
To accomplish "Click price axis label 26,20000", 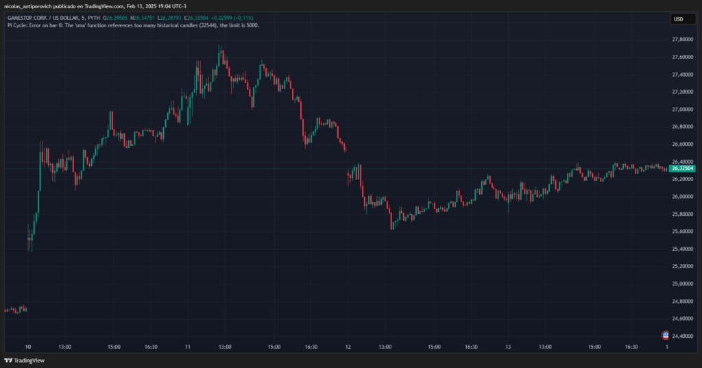I will click(682, 179).
